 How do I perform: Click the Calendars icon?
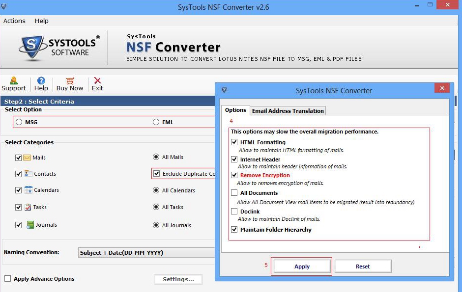click(x=29, y=190)
